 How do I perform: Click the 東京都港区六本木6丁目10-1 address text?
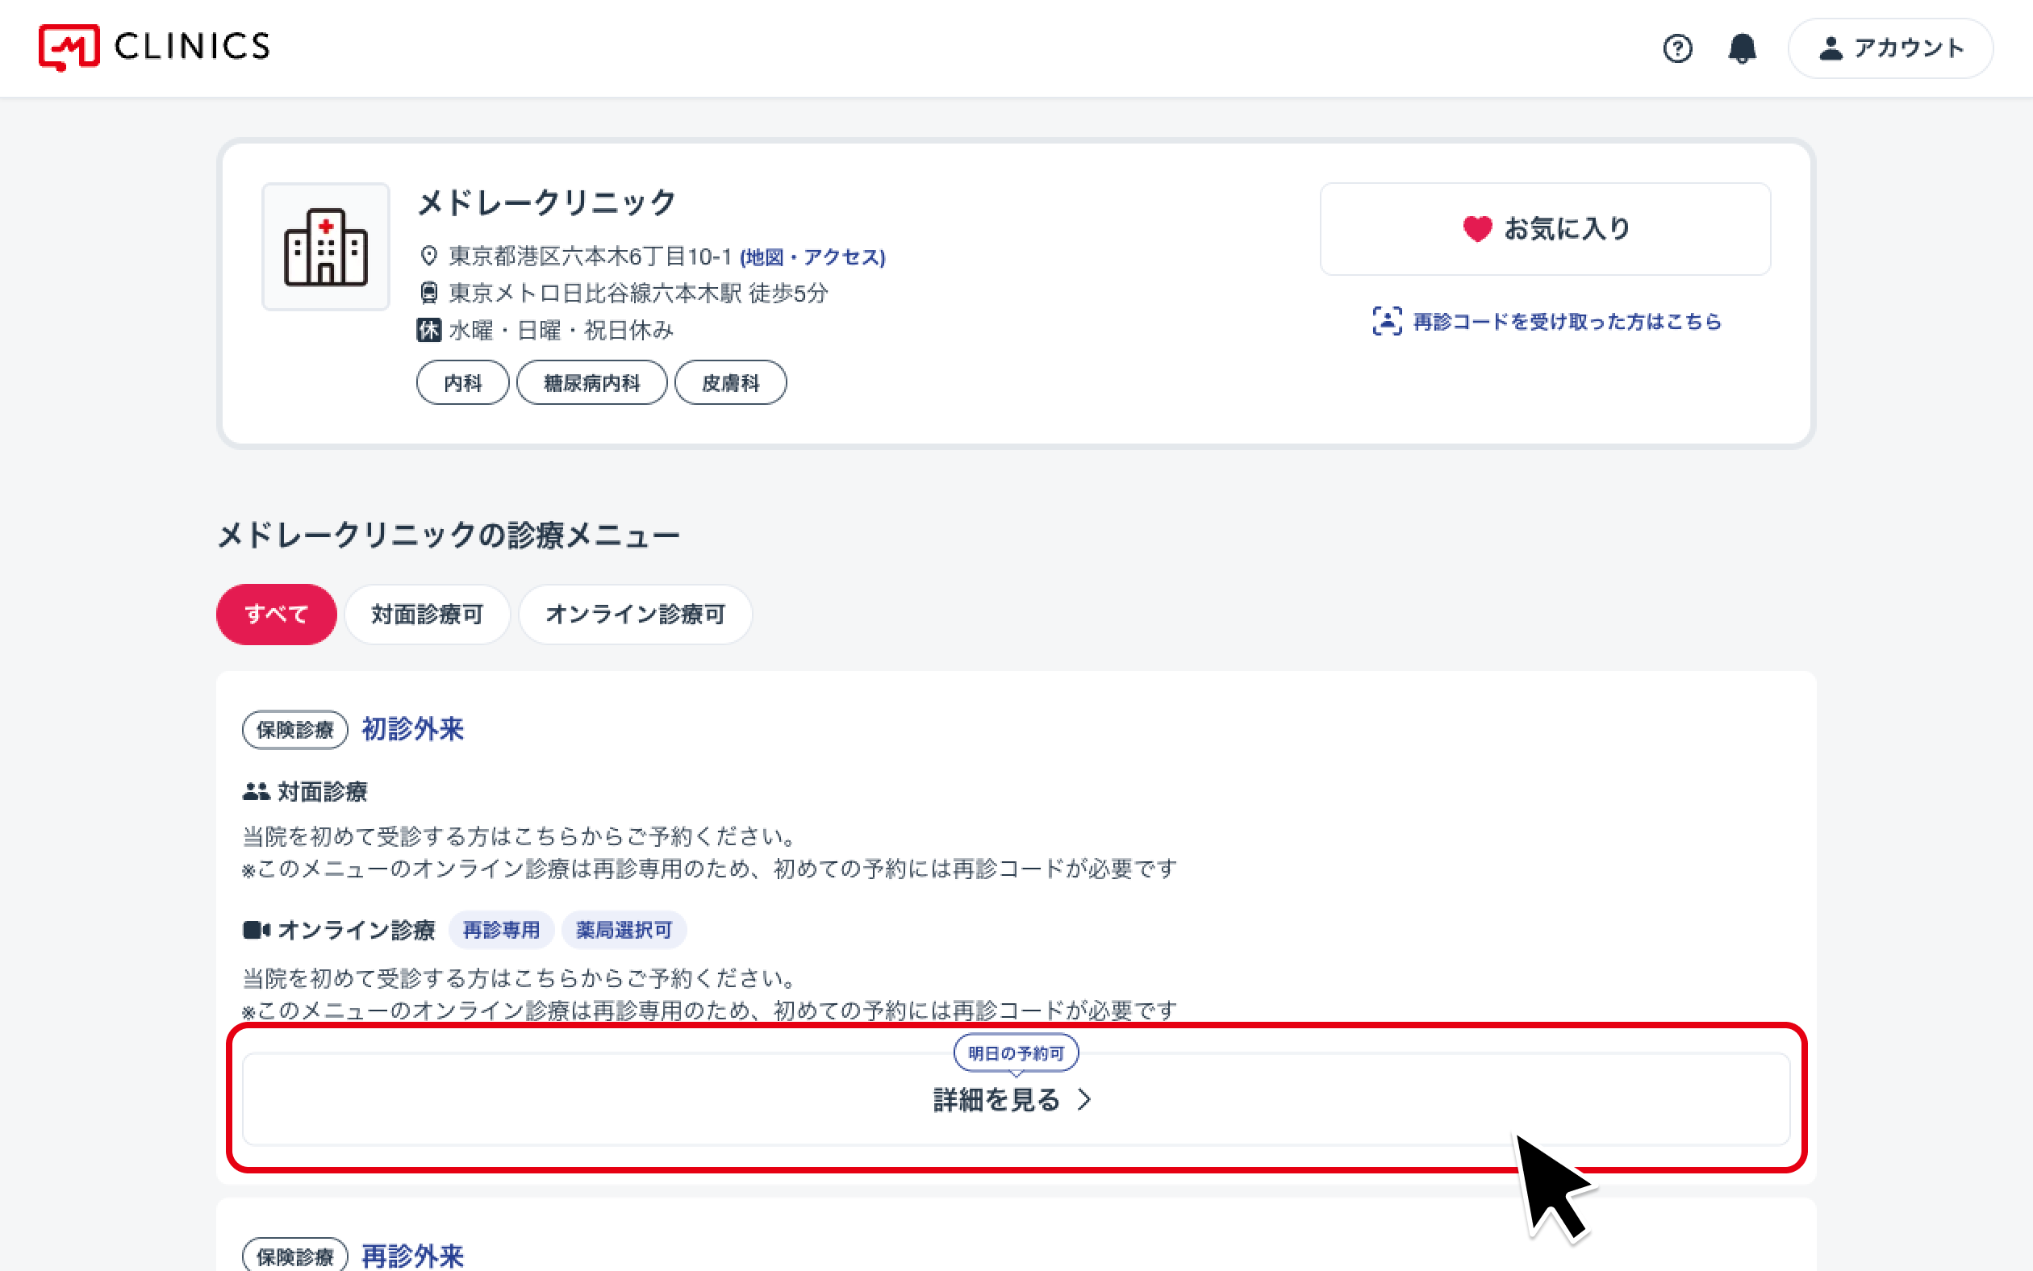click(x=591, y=256)
